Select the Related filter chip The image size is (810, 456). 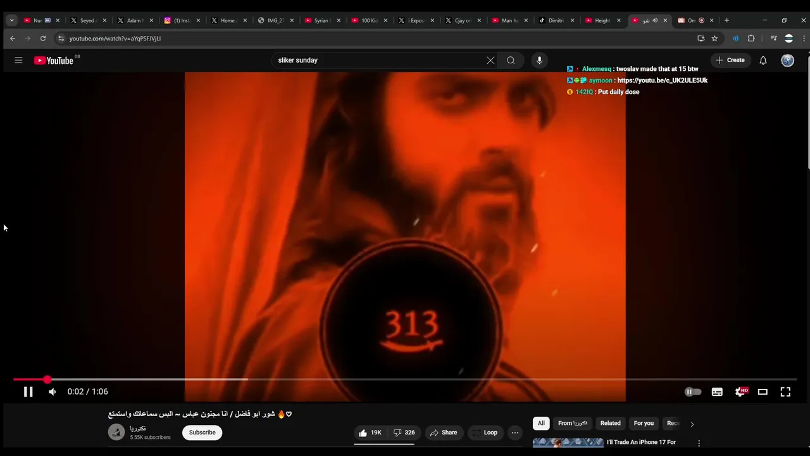(611, 423)
